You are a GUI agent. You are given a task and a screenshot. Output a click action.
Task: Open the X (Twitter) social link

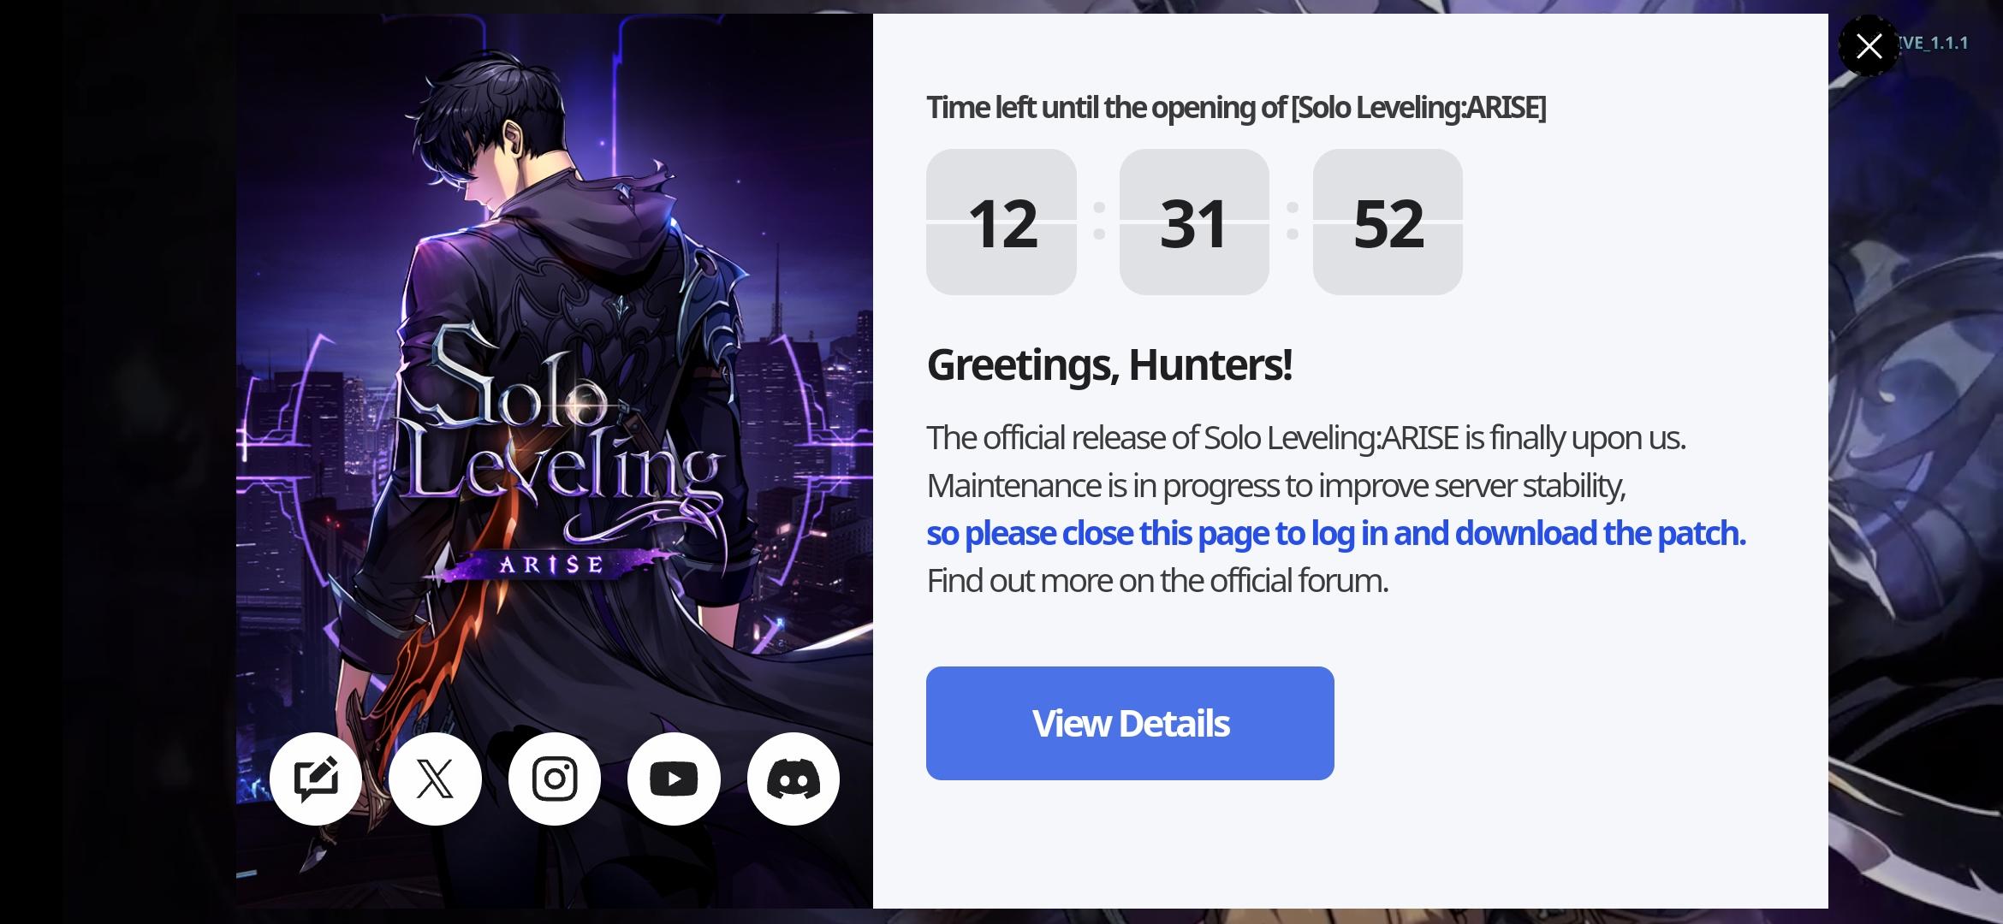(x=435, y=779)
